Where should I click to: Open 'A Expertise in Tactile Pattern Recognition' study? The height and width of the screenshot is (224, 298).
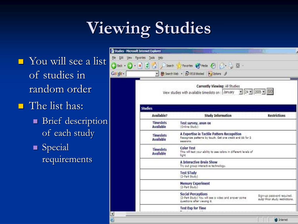click(211, 134)
